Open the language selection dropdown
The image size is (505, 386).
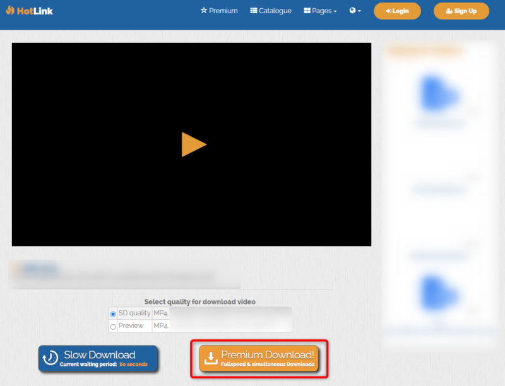pyautogui.click(x=355, y=10)
